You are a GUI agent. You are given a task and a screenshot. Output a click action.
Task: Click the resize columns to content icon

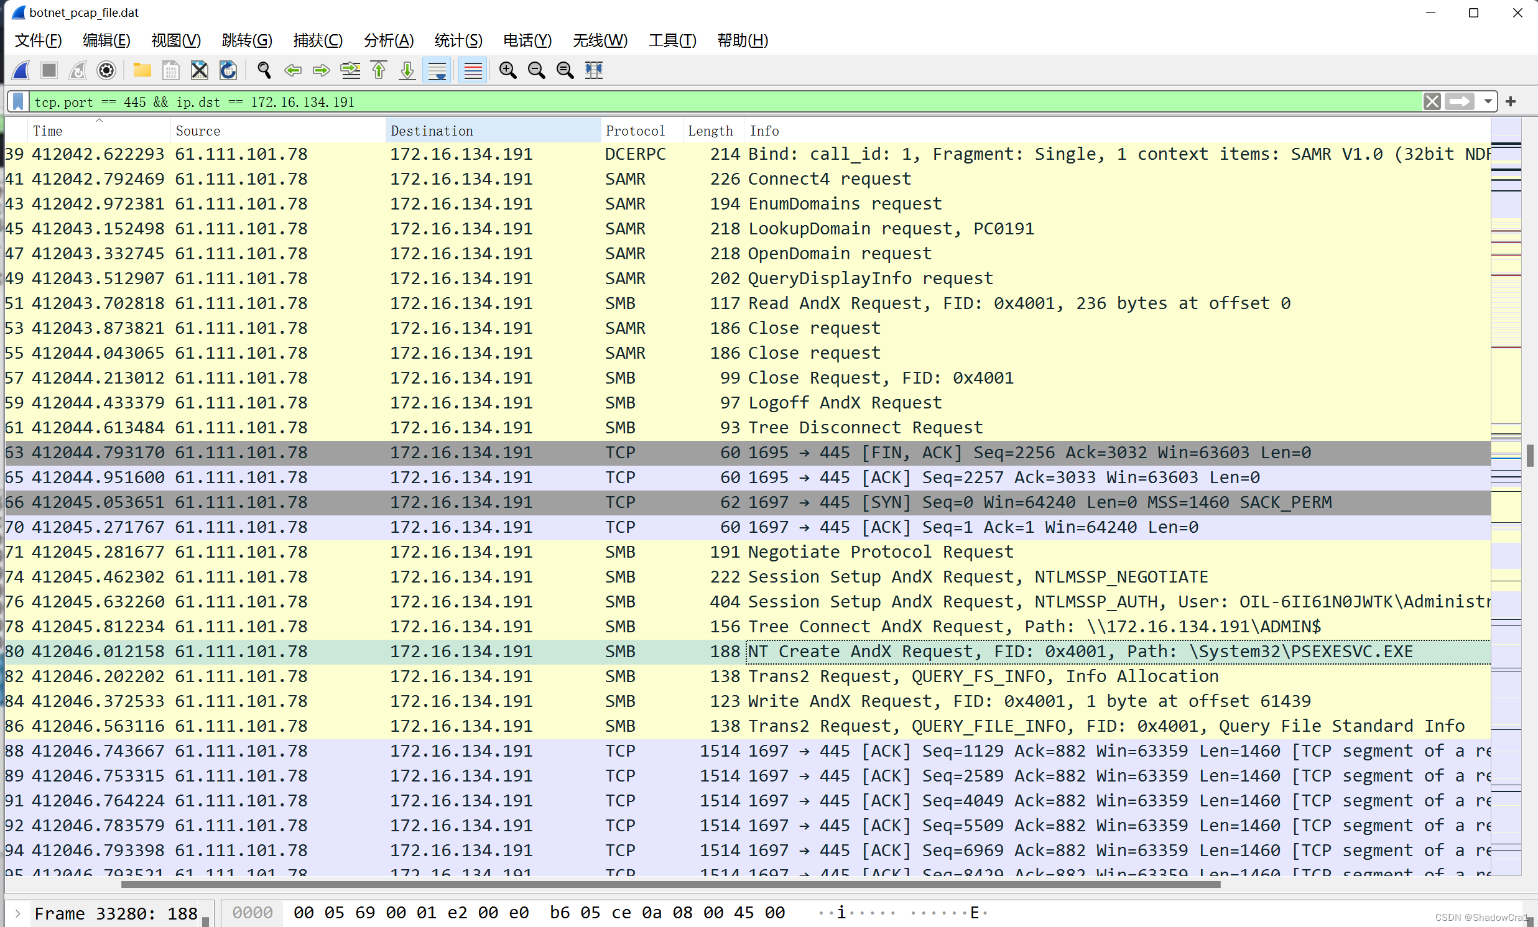[x=594, y=70]
